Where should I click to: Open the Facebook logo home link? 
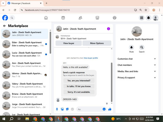point(5,18)
